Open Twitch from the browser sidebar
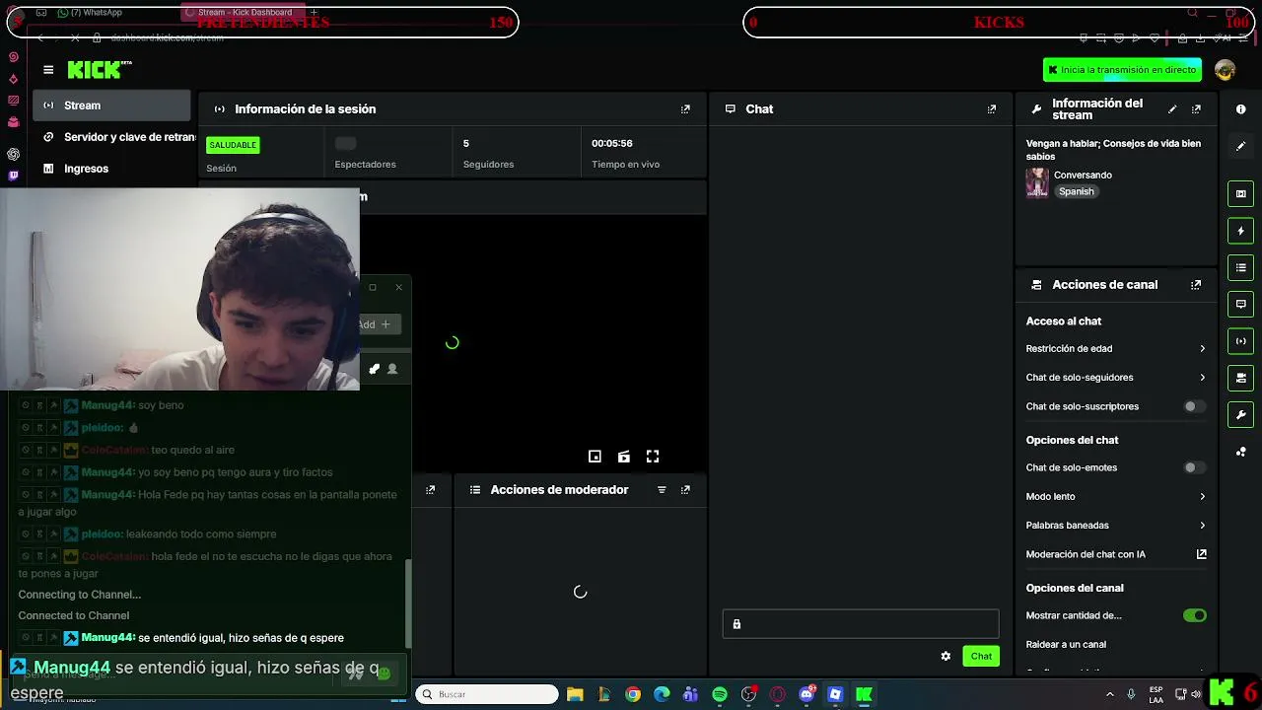1262x710 pixels. [x=14, y=177]
